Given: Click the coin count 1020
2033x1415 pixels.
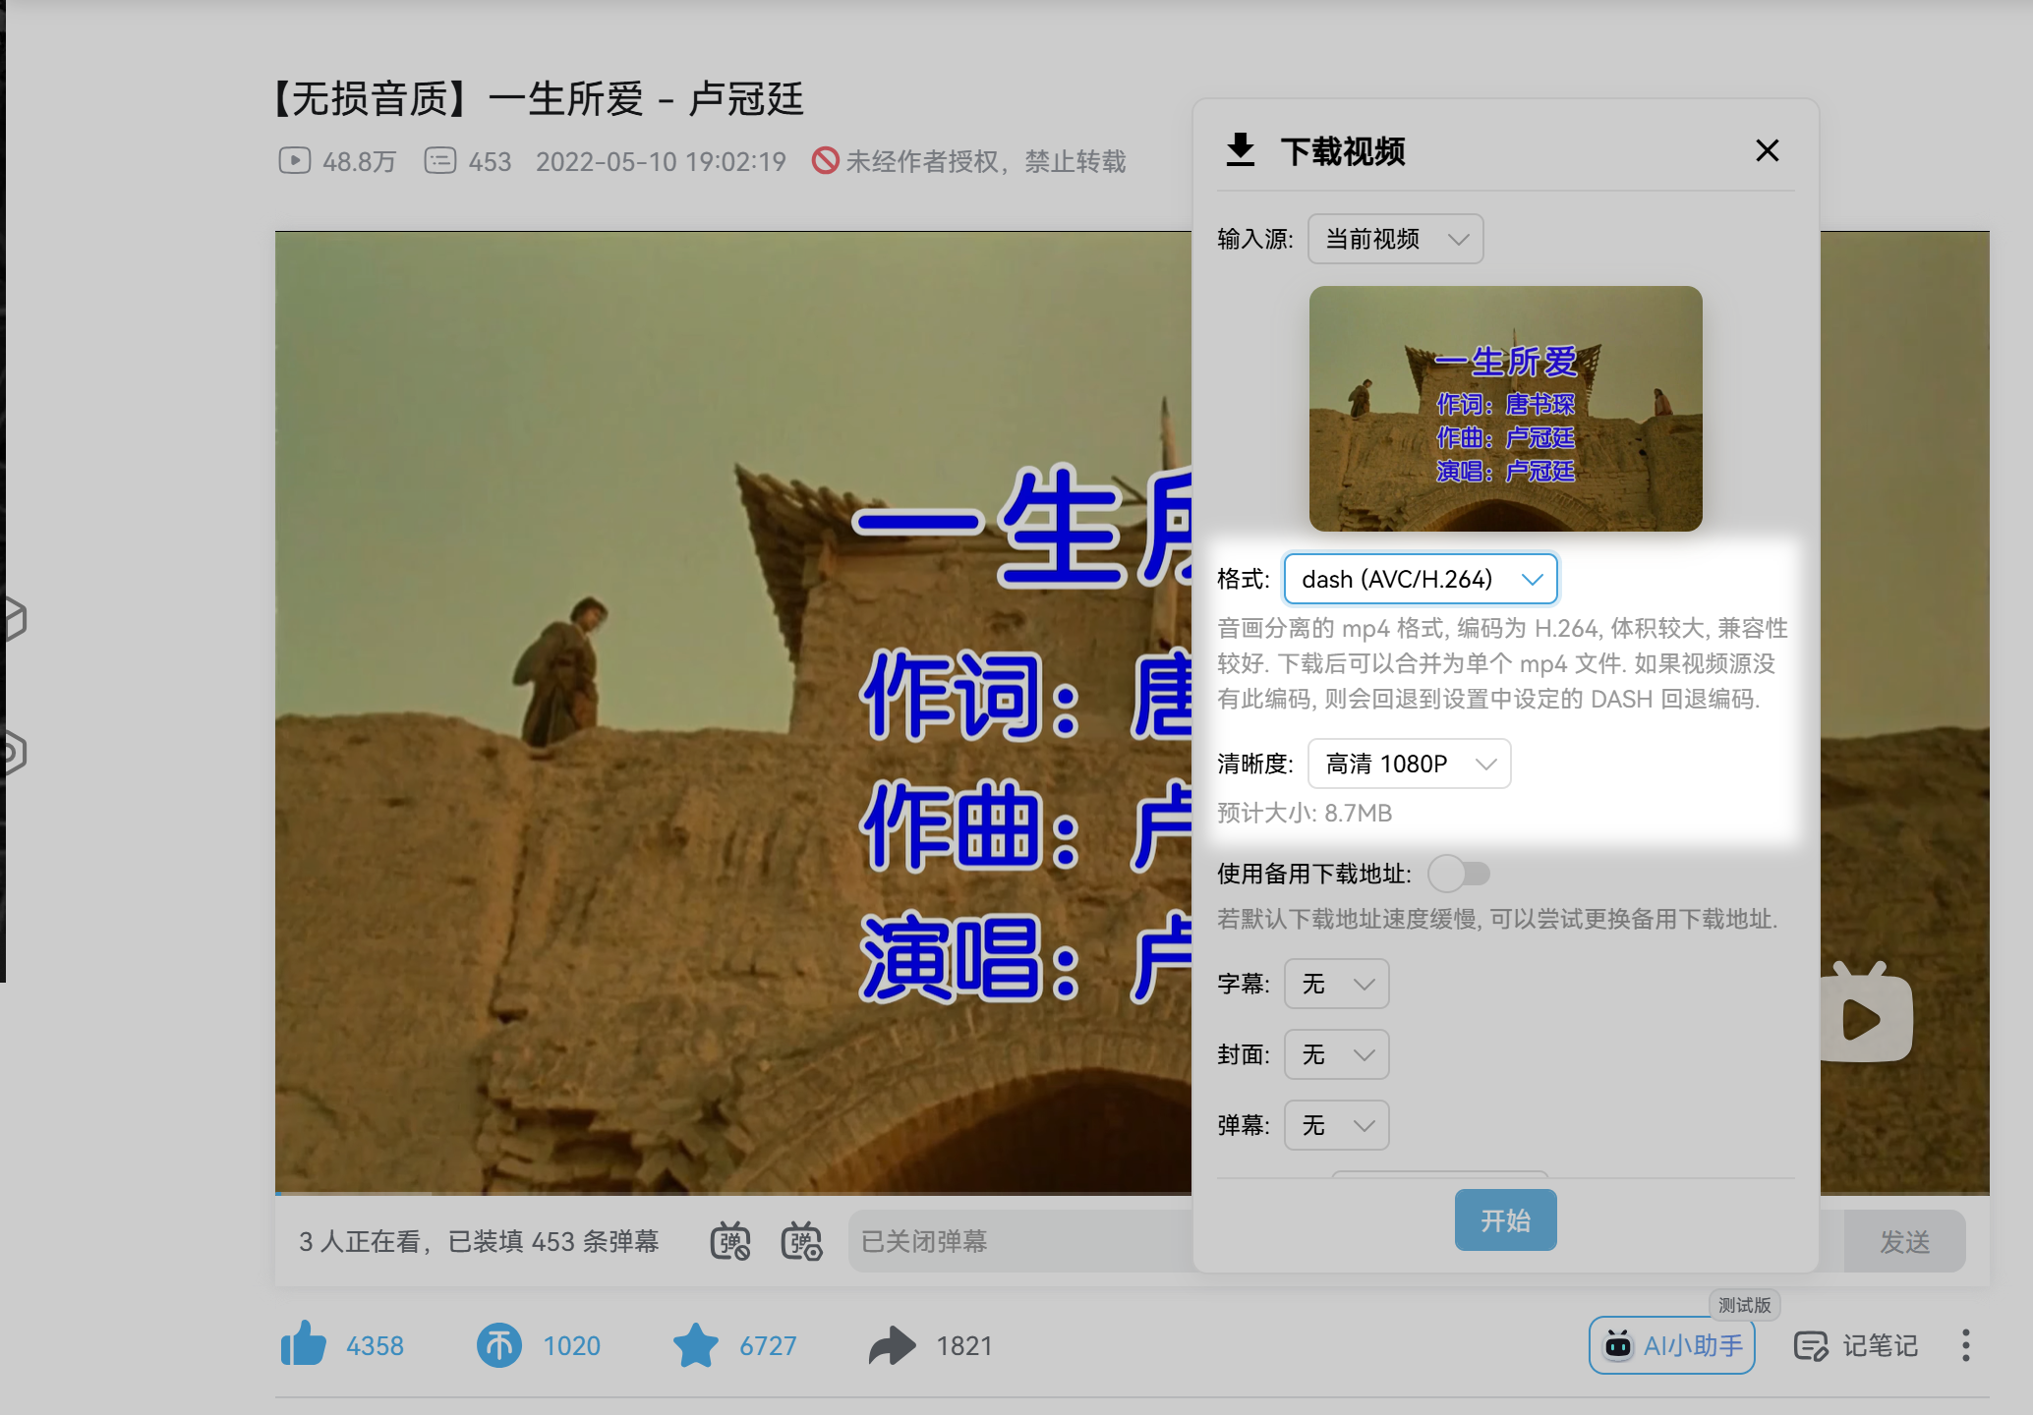Looking at the screenshot, I should tap(571, 1345).
